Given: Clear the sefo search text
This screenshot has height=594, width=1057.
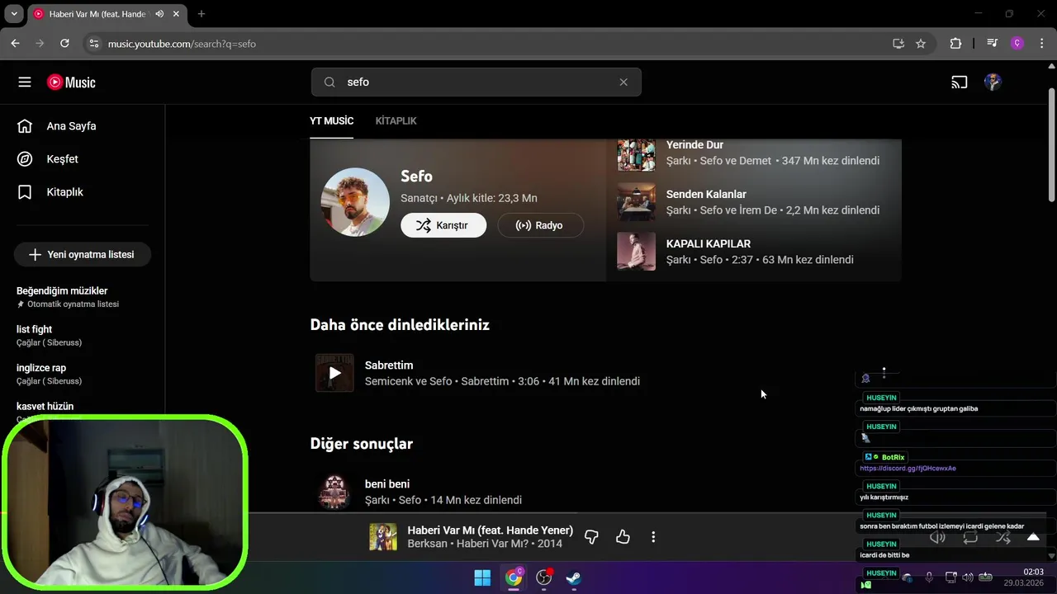Looking at the screenshot, I should tap(623, 82).
